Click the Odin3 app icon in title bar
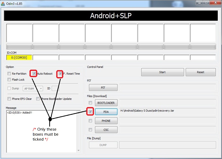 [x=3, y=4]
